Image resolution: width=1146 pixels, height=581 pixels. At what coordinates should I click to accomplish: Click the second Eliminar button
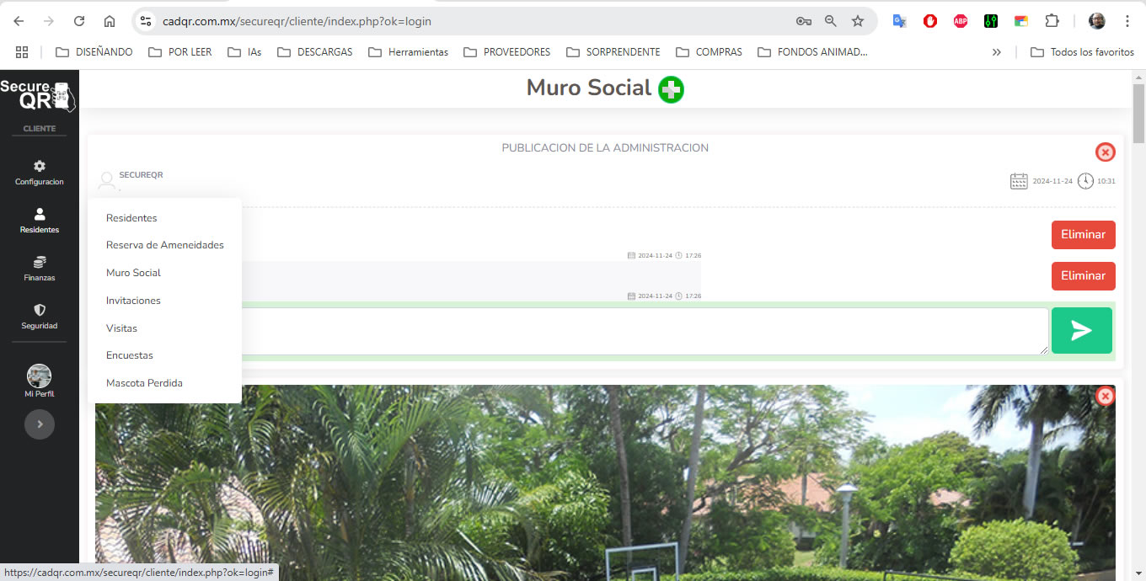pyautogui.click(x=1083, y=276)
